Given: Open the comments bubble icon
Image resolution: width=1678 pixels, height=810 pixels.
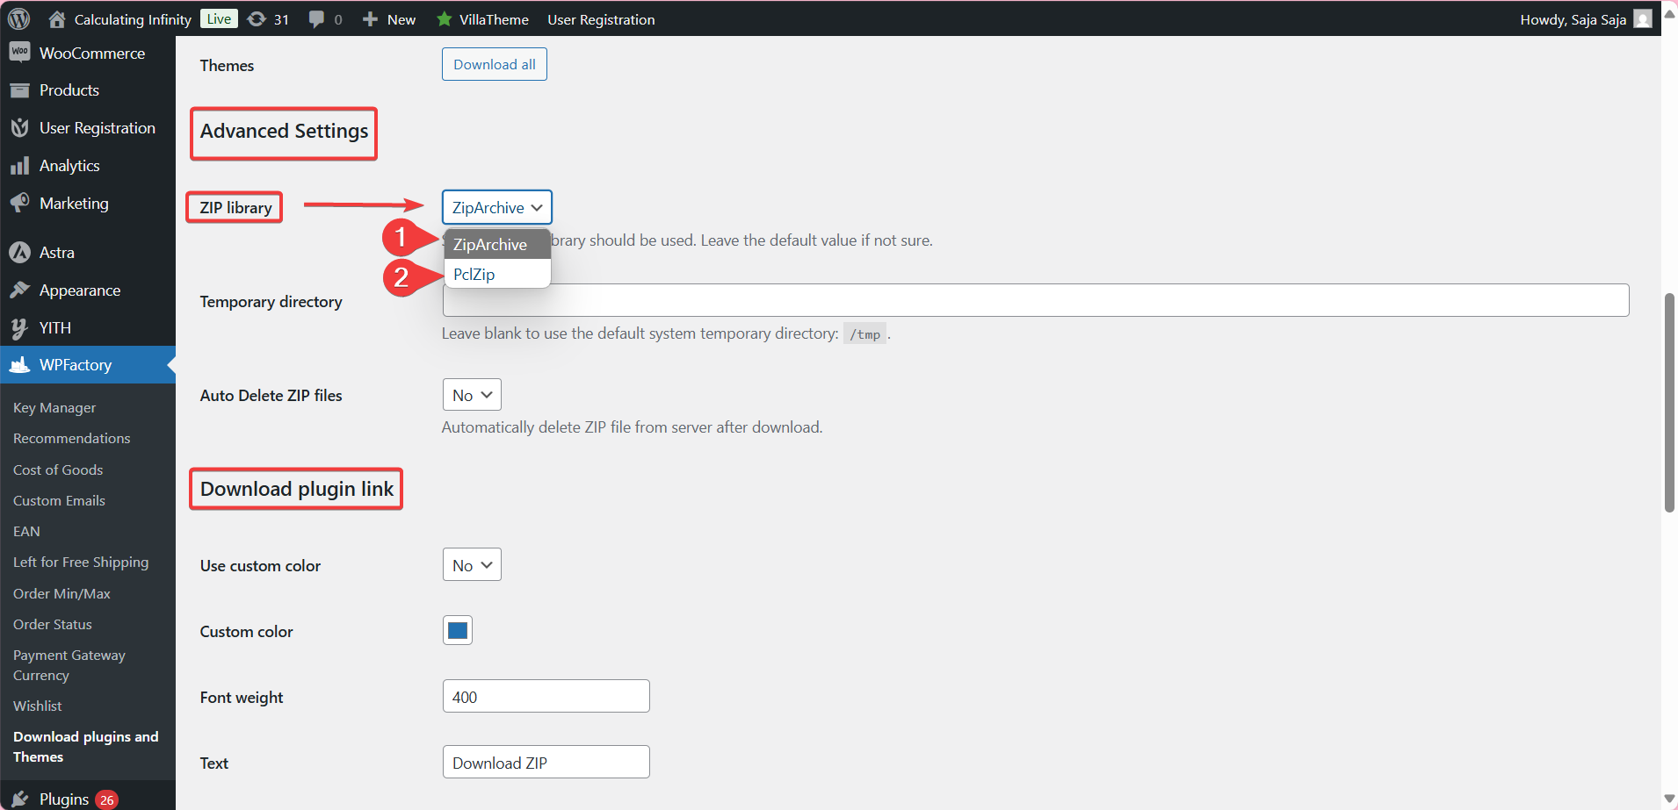Looking at the screenshot, I should coord(316,19).
